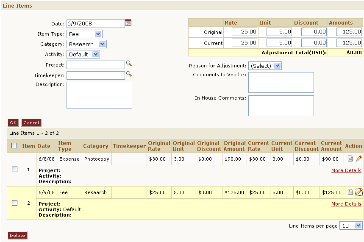Click into the Project text field
This screenshot has width=364, height=242.
[x=96, y=65]
